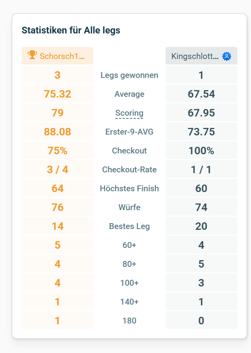Select Schorsch1's Average value 75.32
The width and height of the screenshot is (251, 353).
tap(57, 94)
